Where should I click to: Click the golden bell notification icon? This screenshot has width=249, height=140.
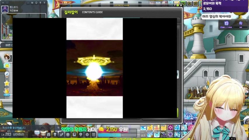pos(7,91)
